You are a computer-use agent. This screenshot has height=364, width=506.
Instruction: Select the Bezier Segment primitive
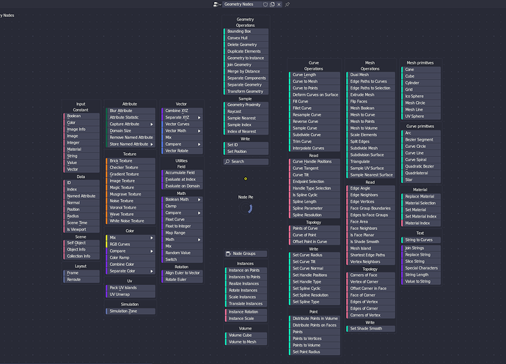(421, 140)
